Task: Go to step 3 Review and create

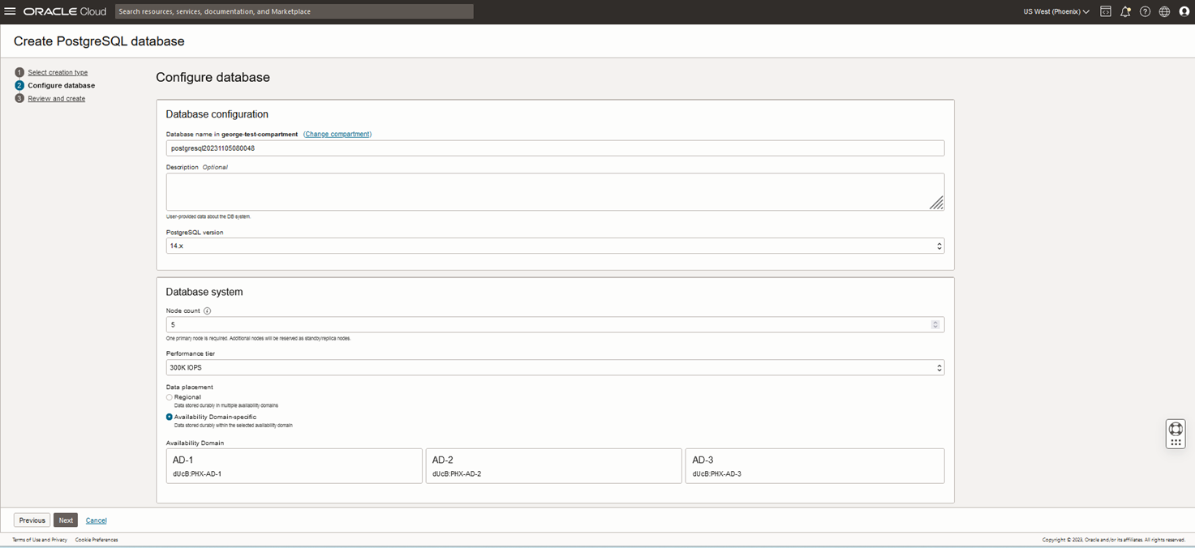Action: pos(56,98)
